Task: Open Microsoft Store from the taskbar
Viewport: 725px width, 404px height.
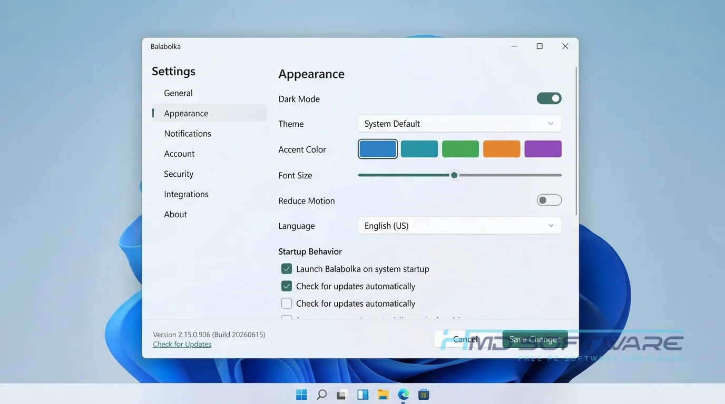Action: pyautogui.click(x=424, y=395)
